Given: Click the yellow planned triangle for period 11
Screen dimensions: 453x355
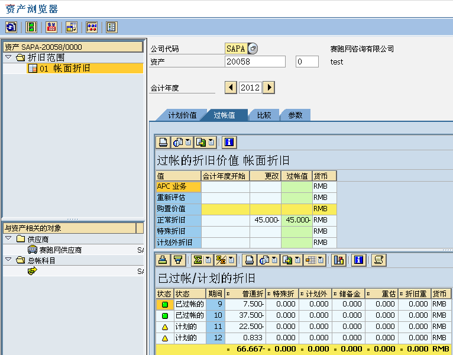Looking at the screenshot, I should click(x=165, y=327).
